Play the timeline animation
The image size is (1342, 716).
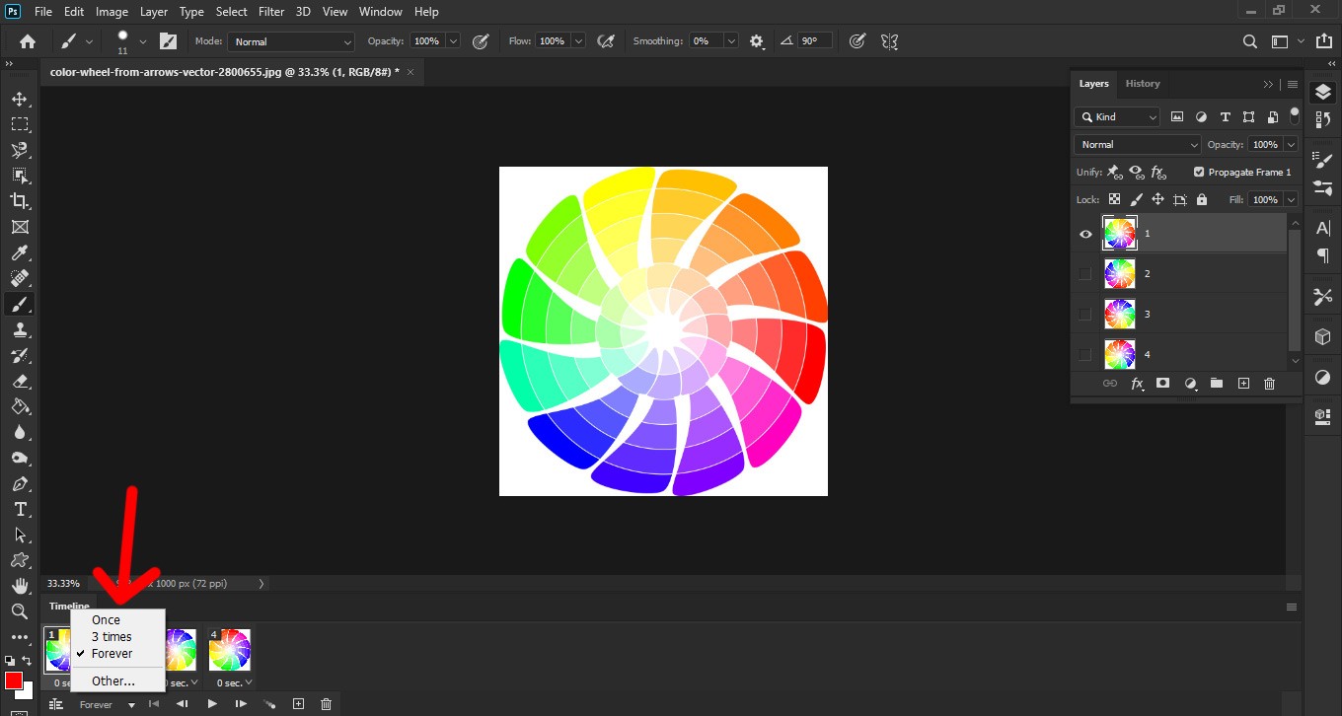[211, 704]
